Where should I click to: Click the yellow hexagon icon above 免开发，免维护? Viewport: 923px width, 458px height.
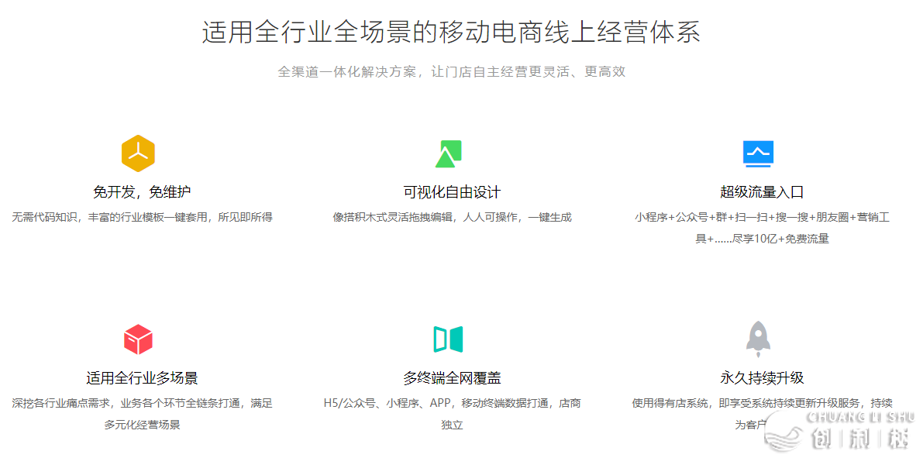point(138,153)
